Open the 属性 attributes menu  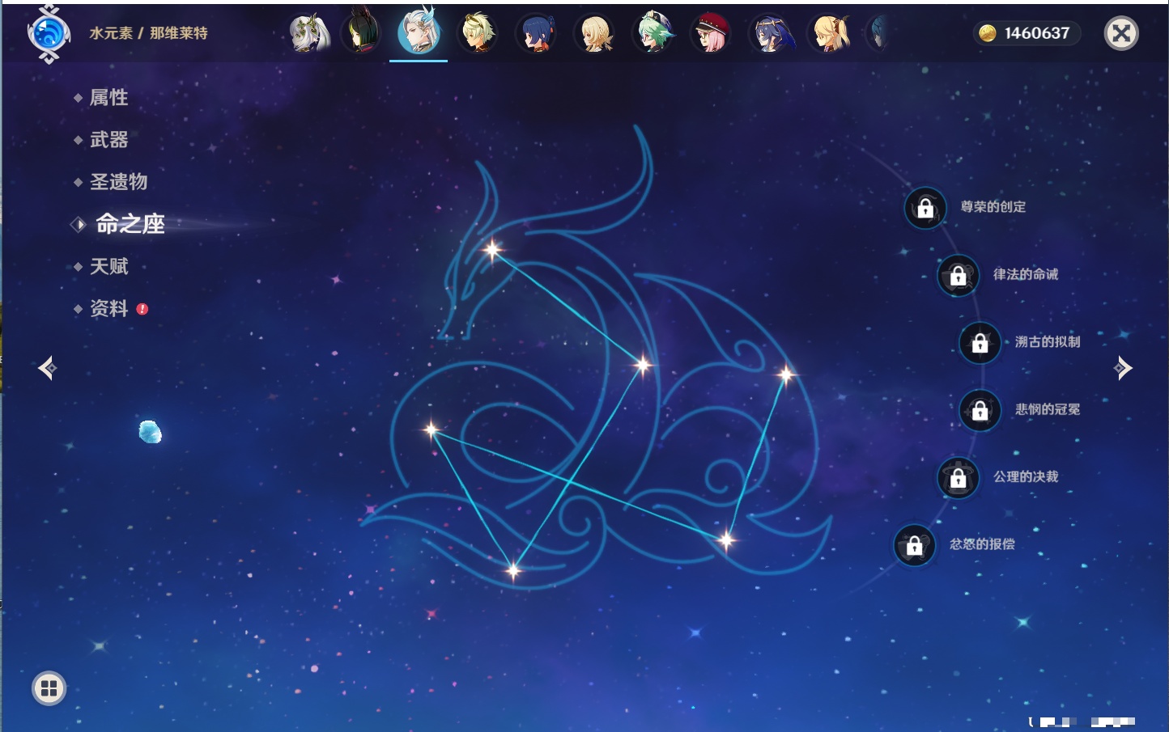pyautogui.click(x=108, y=98)
